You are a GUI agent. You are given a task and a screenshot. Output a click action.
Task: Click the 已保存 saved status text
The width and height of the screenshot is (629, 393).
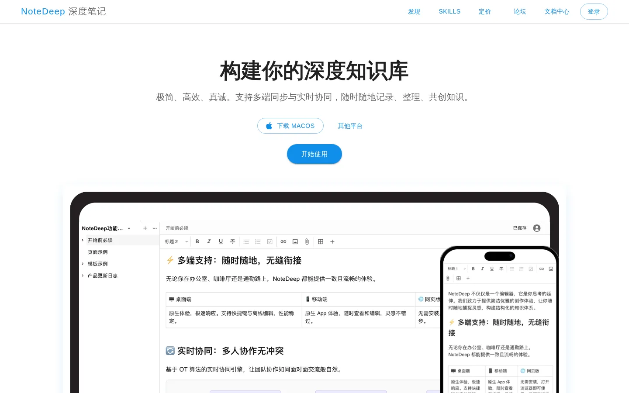[520, 228]
